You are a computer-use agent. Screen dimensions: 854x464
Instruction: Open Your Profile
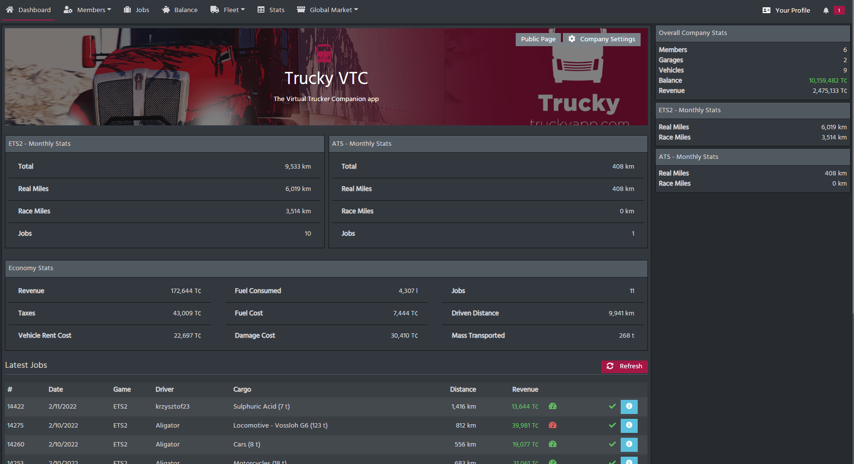coord(786,10)
